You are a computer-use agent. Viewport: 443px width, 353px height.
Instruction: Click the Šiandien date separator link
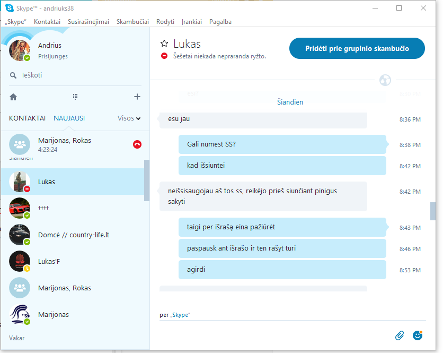(x=290, y=102)
